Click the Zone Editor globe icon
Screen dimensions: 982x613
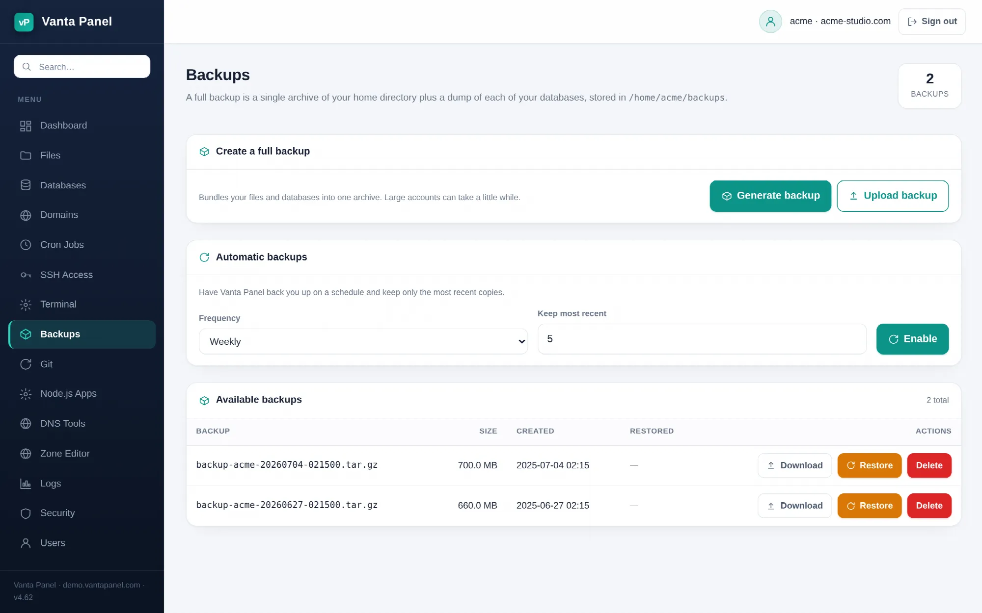(x=26, y=454)
